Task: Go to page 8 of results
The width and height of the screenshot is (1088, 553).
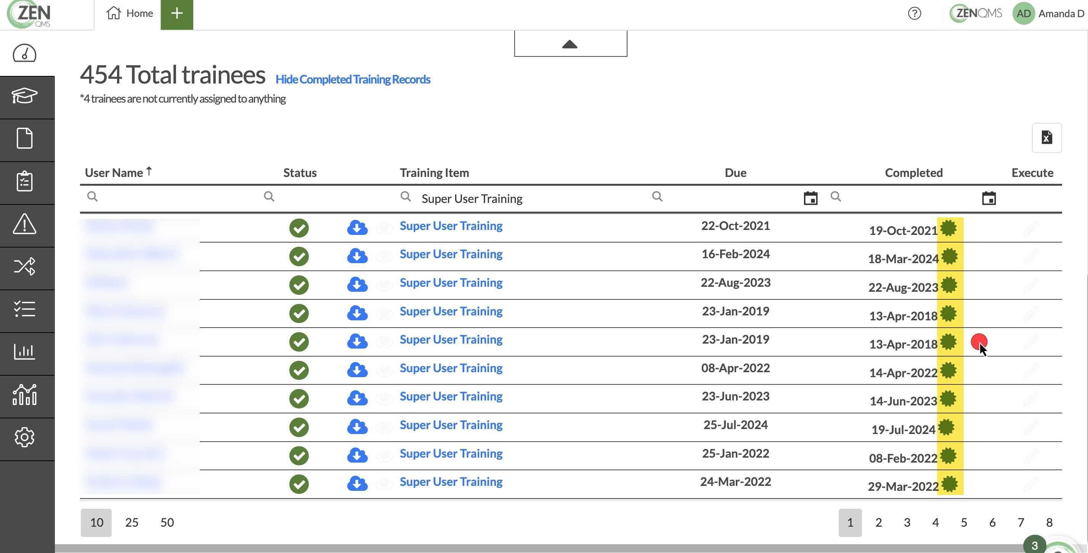Action: pos(1049,522)
